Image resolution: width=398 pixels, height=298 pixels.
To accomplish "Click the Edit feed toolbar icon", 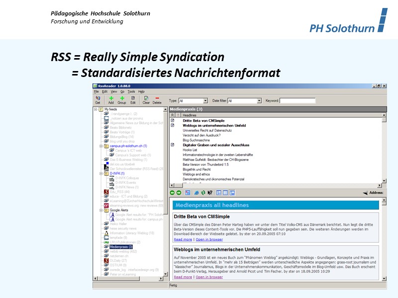I will 133,99.
